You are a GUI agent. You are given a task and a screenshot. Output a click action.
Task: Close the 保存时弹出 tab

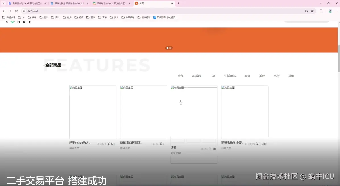87,3
